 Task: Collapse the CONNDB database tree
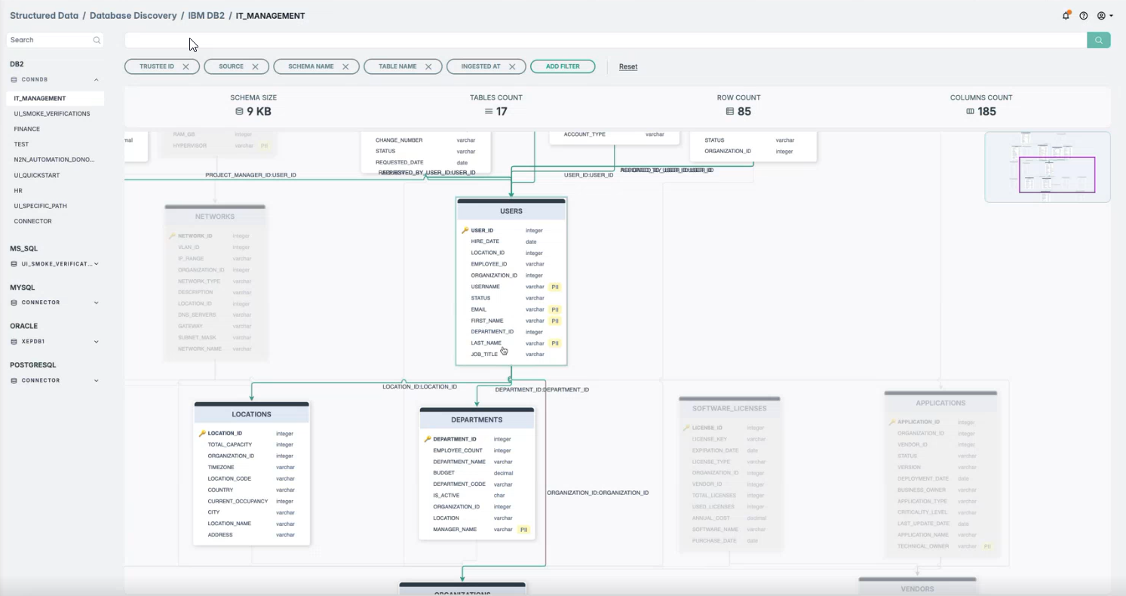tap(96, 79)
